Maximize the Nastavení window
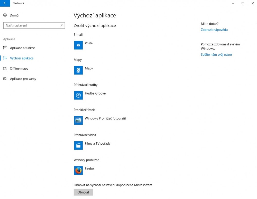This screenshot has width=257, height=199. (x=243, y=3)
